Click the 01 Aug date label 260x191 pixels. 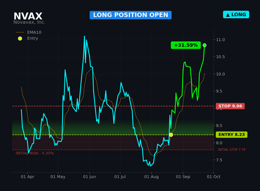[151, 177]
